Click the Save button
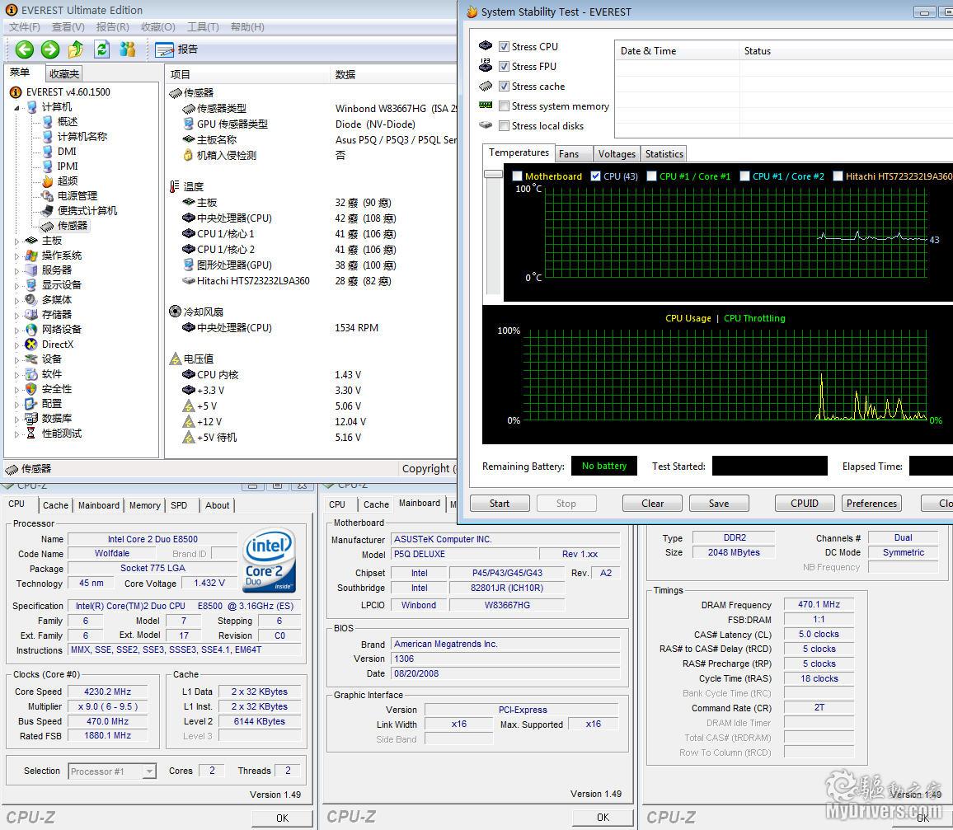953x830 pixels. [x=718, y=503]
